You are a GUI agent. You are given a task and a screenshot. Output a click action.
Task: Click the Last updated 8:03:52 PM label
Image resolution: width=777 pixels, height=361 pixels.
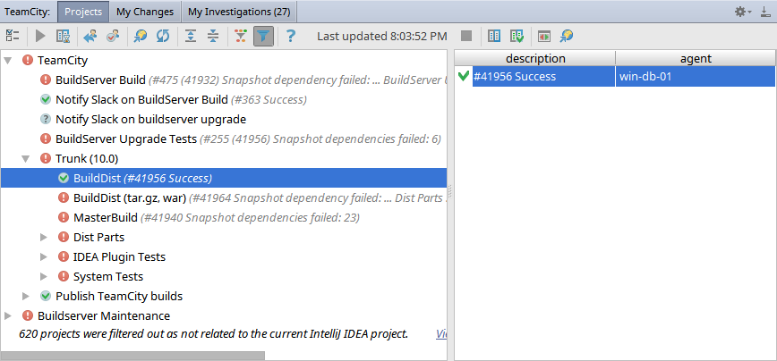coord(382,36)
